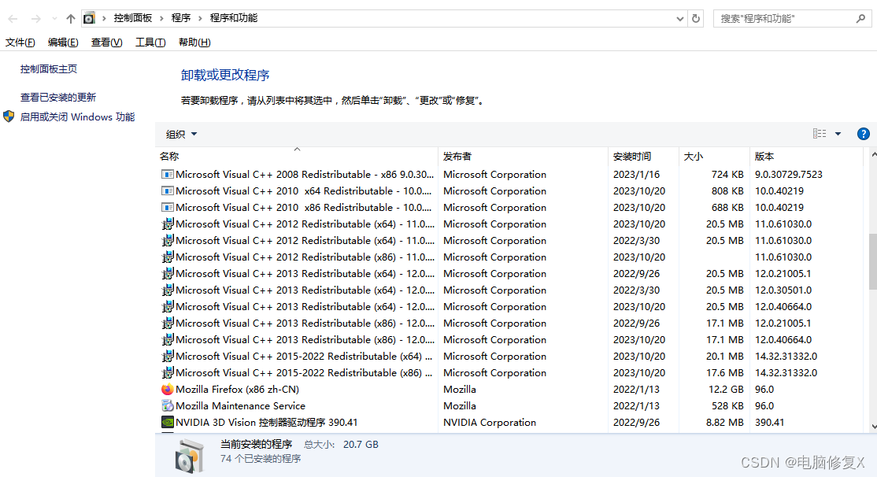The image size is (877, 477).
Task: Open the 帮助(H) menu
Action: pyautogui.click(x=194, y=43)
